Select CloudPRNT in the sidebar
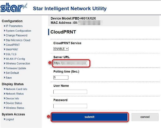The width and height of the screenshot is (161, 128). [13, 45]
